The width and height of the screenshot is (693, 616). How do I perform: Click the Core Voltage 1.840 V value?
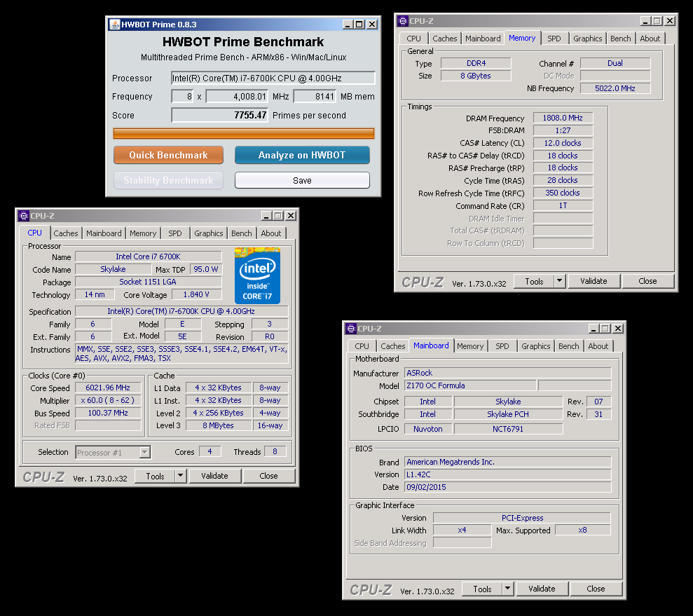196,294
